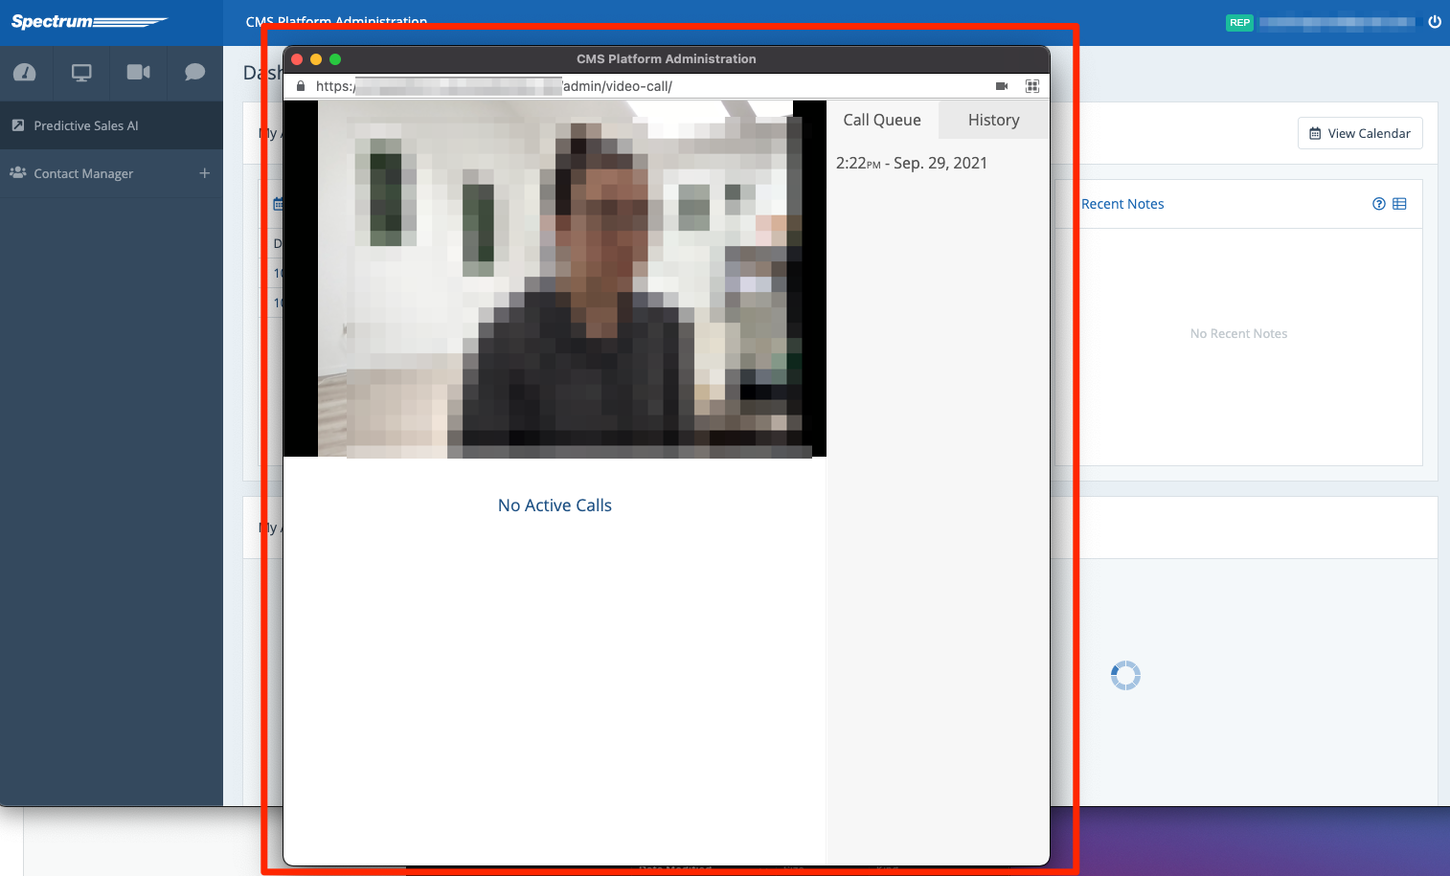Screen dimensions: 1450x876
Task: Click the View Calendar button
Action: [x=1359, y=133]
